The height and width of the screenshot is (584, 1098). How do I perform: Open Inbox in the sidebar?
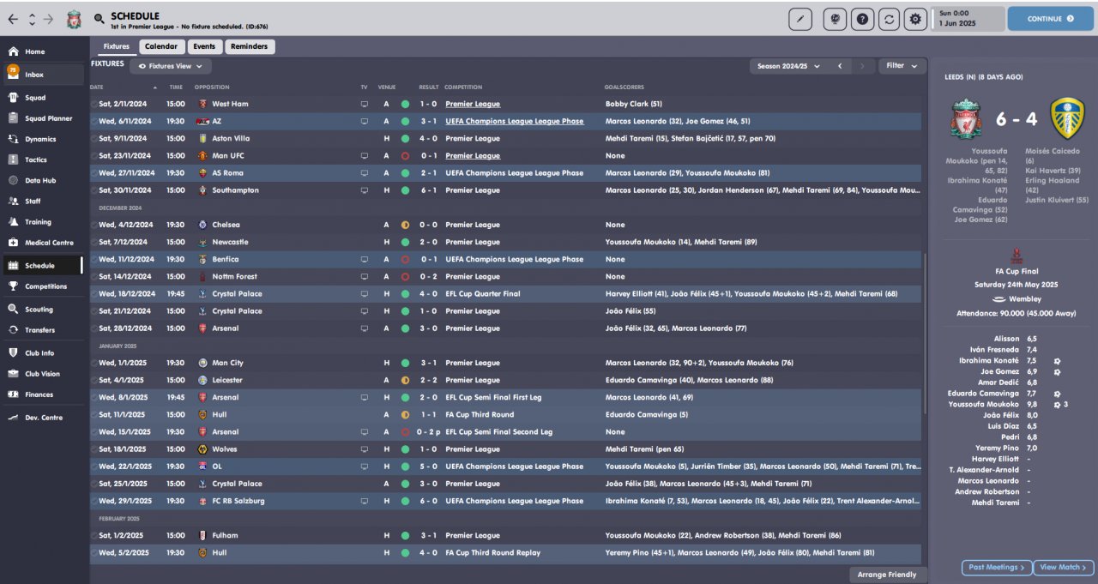click(x=43, y=75)
